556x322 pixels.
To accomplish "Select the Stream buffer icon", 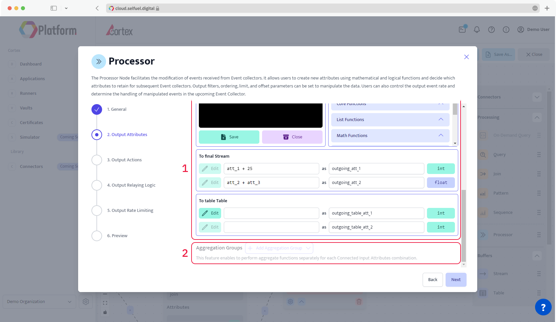I will click(x=483, y=274).
